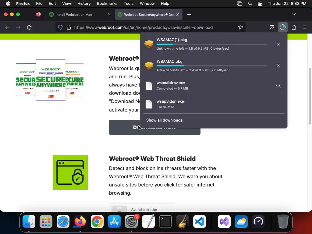Launch Safari from the Dock
Viewport: 312px width, 234px height.
63,222
